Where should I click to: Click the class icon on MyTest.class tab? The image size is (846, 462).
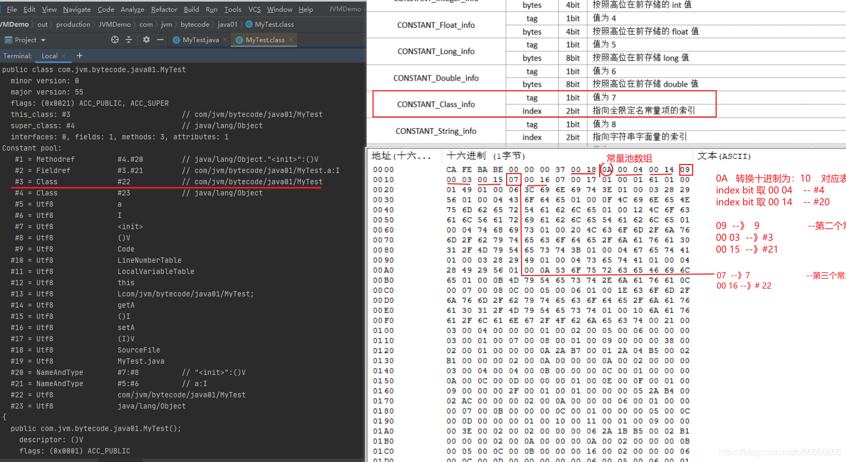pos(239,40)
